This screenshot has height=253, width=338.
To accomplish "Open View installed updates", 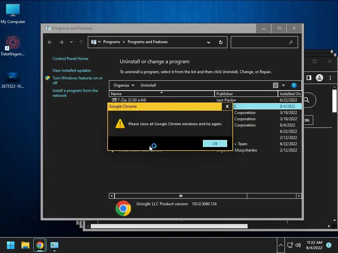I will pos(72,70).
